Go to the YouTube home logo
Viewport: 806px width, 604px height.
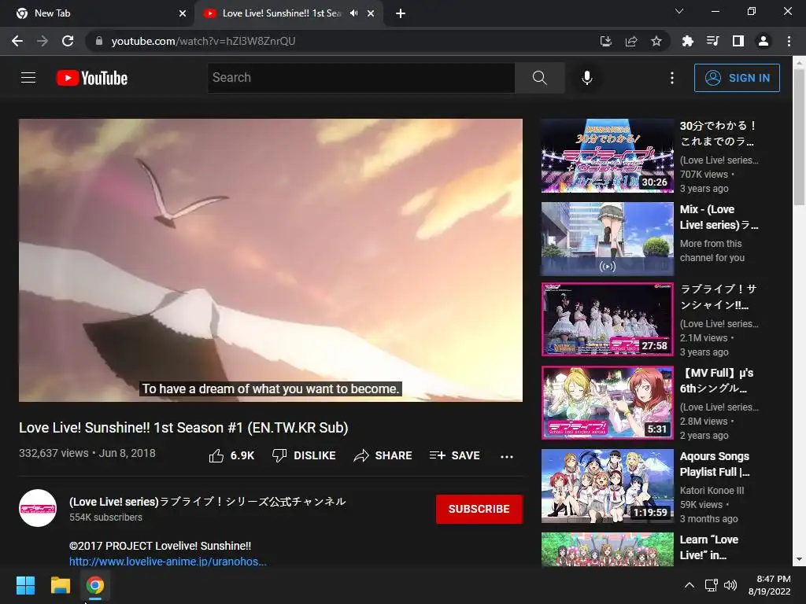(92, 78)
